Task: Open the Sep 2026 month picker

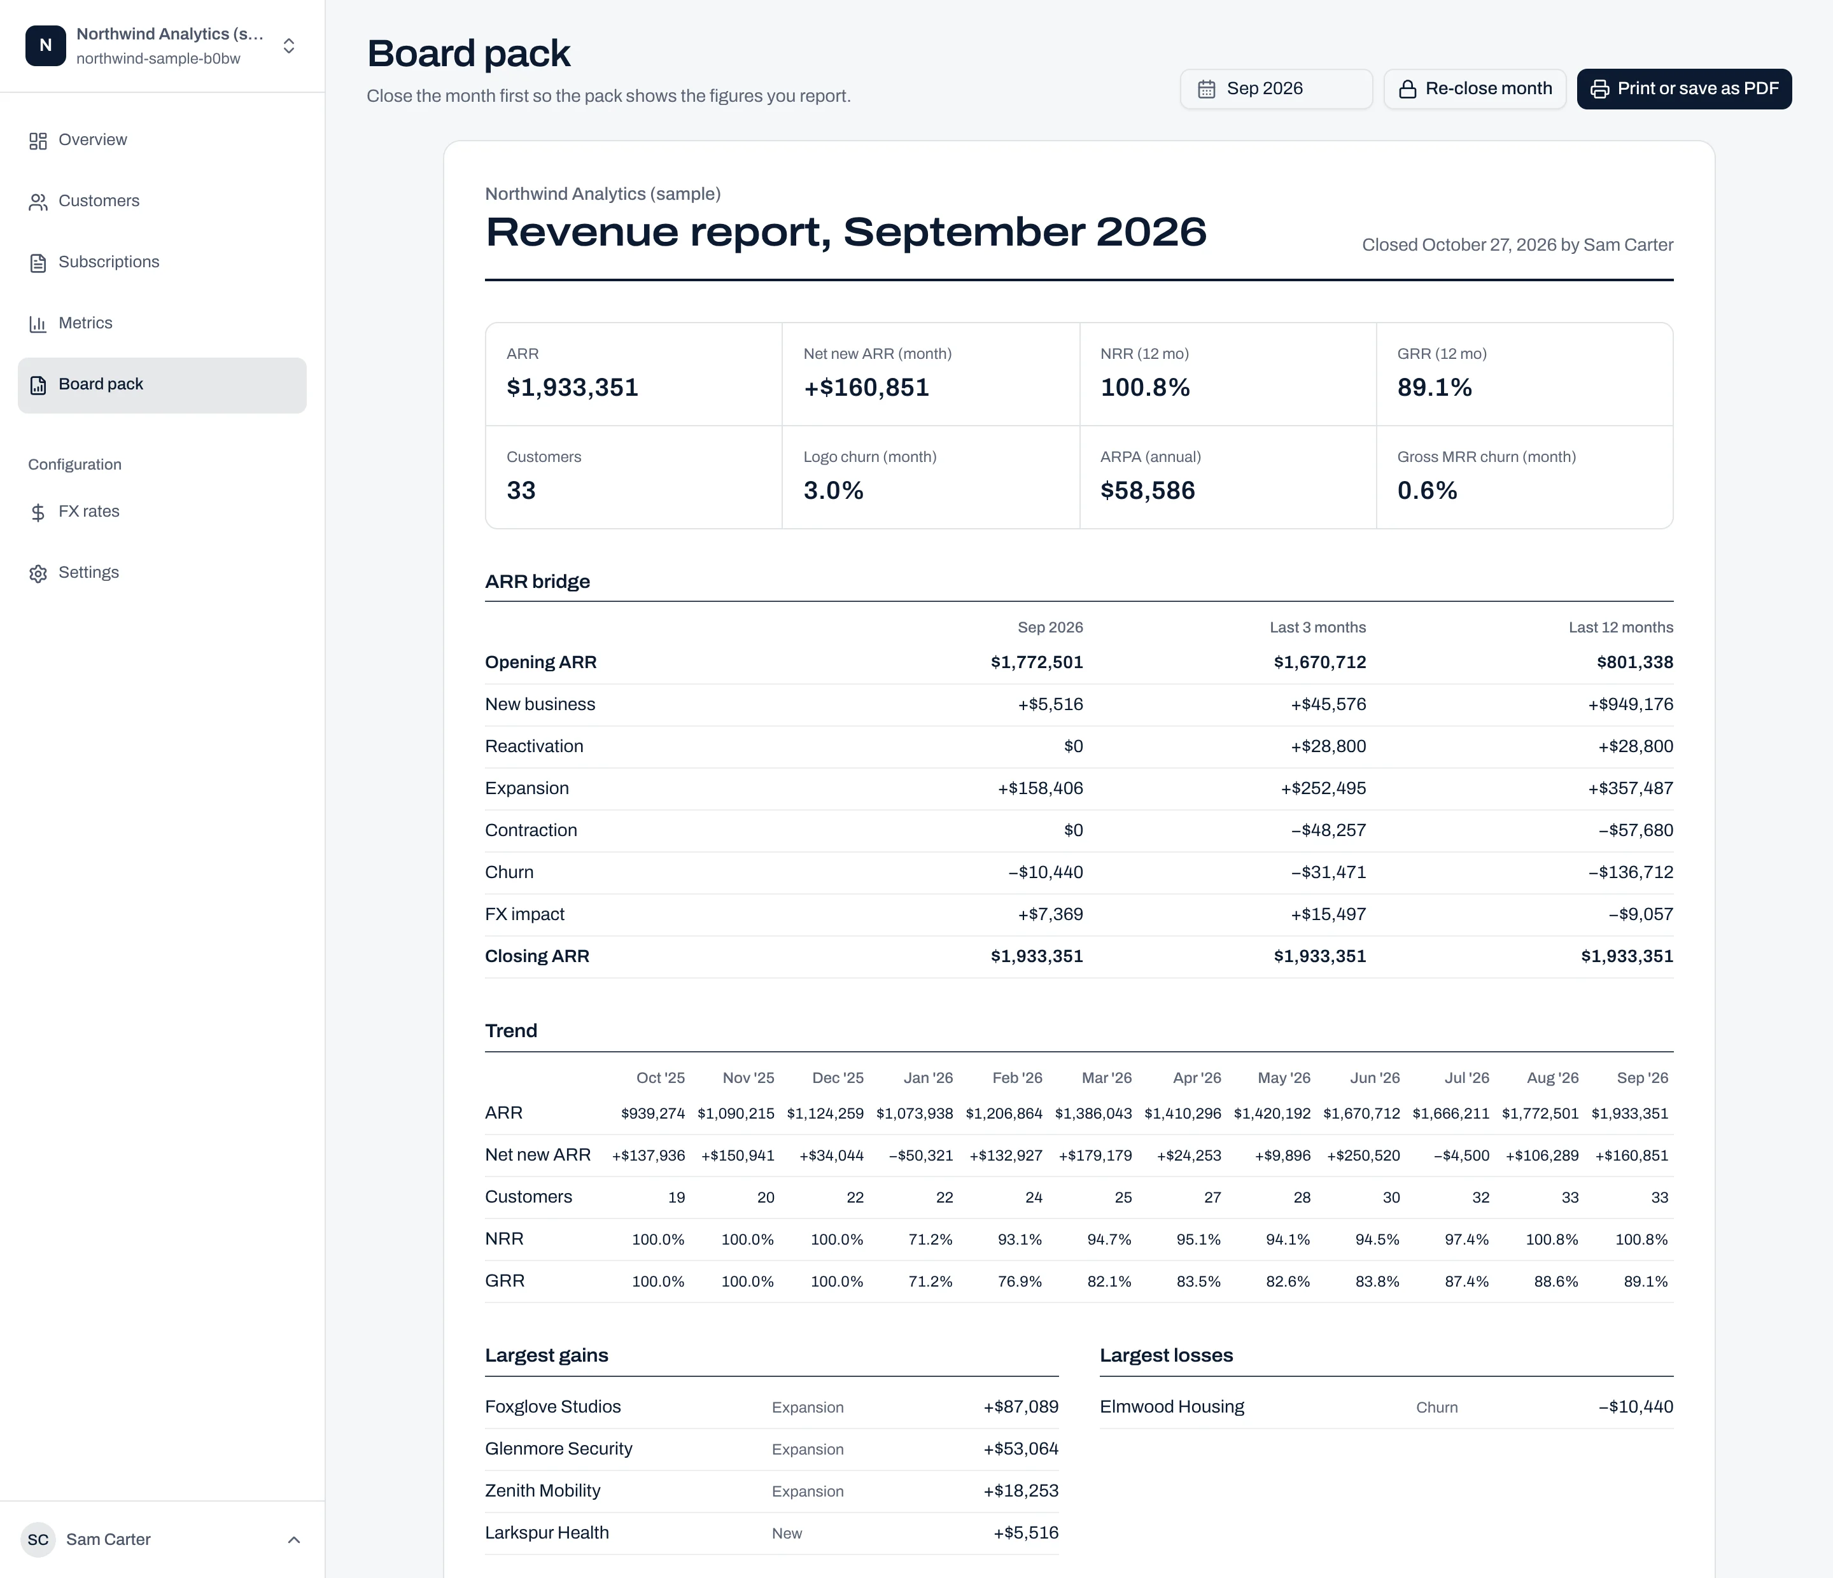Action: 1275,89
